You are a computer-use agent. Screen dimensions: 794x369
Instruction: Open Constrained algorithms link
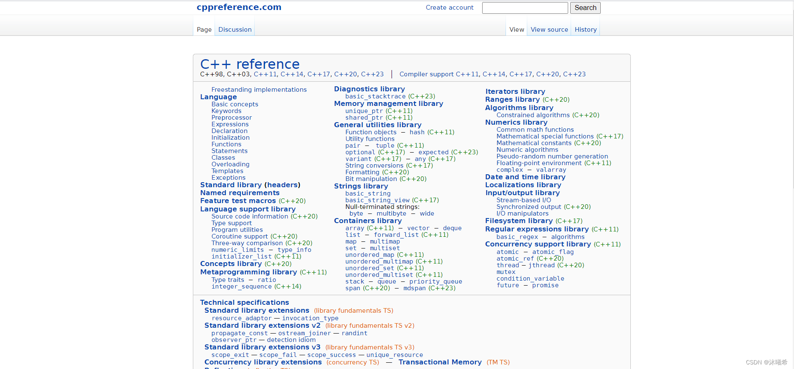(x=533, y=115)
